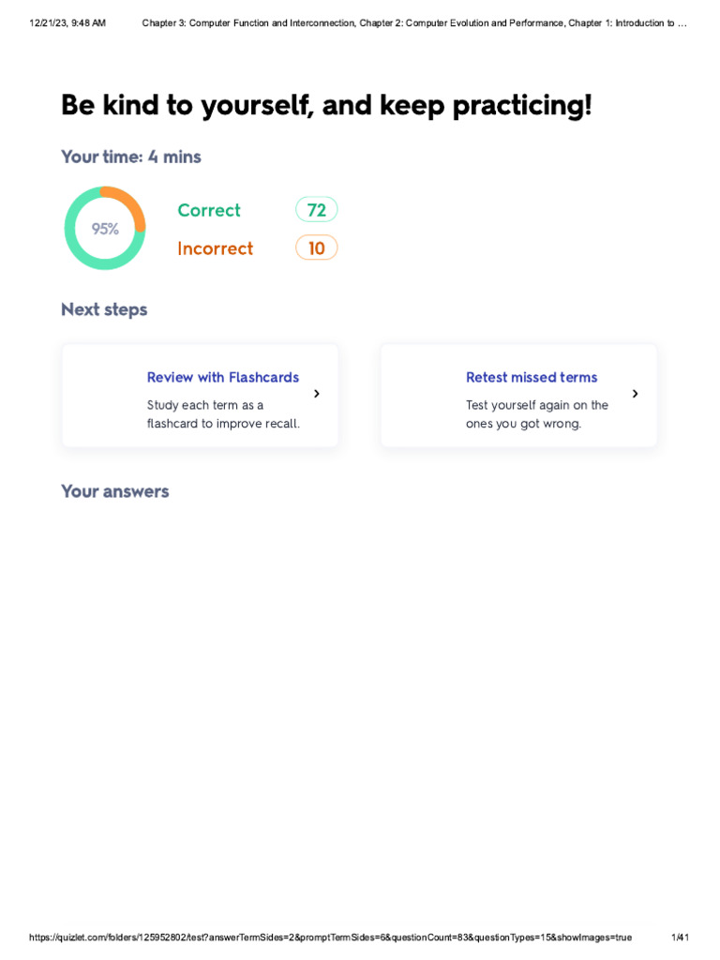Click the 'Test yourself again' description text
Image resolution: width=720 pixels, height=960 pixels.
pyautogui.click(x=537, y=414)
